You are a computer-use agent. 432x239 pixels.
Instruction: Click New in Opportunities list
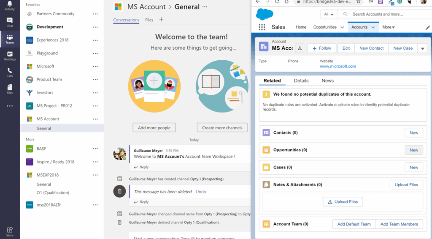tap(414, 150)
